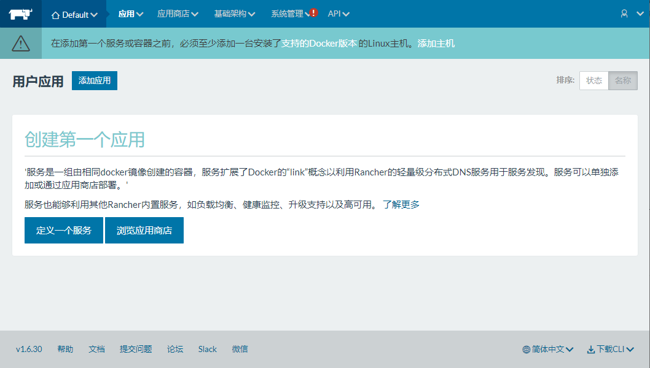
Task: Click the 用户应用 page title
Action: point(37,81)
